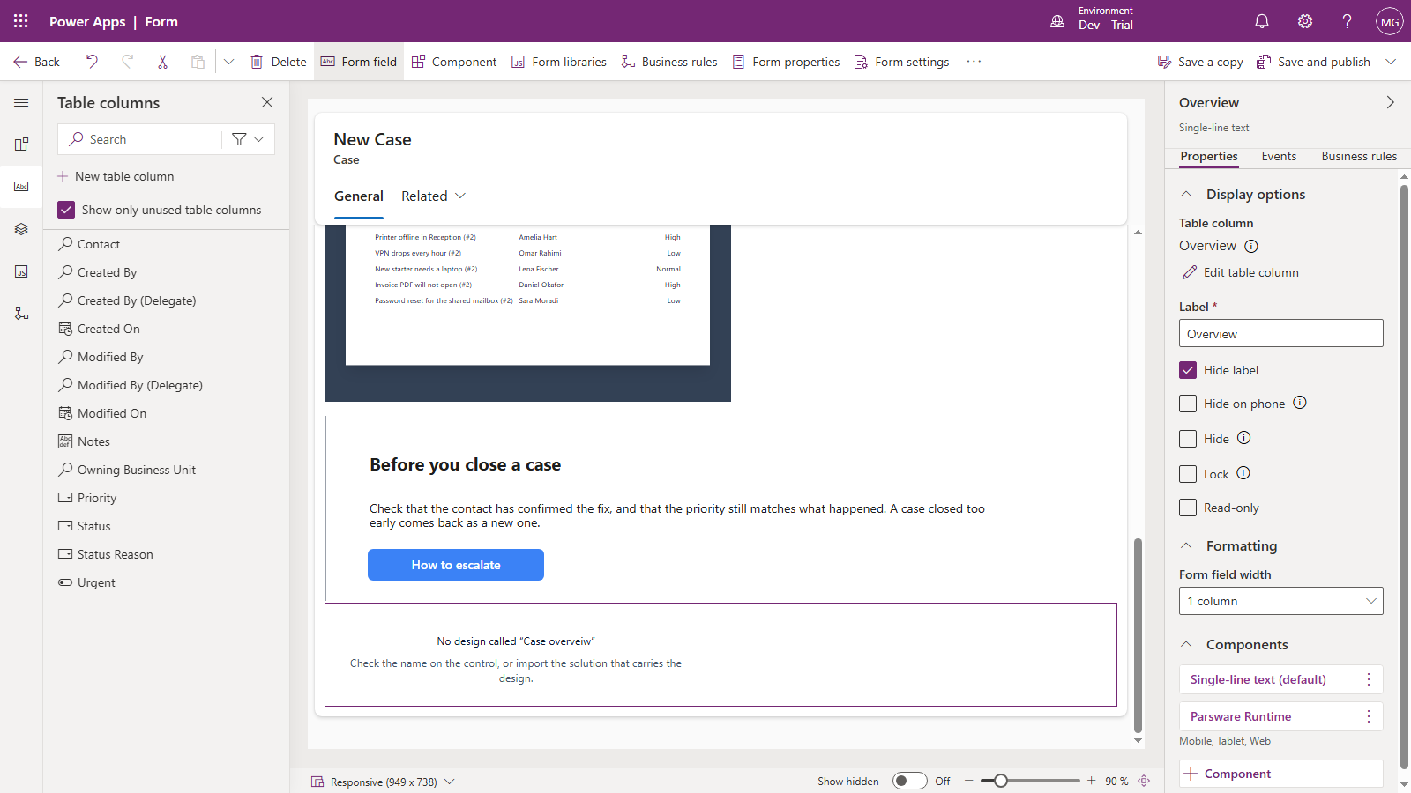Collapse the Components section
The height and width of the screenshot is (793, 1411).
coord(1186,644)
